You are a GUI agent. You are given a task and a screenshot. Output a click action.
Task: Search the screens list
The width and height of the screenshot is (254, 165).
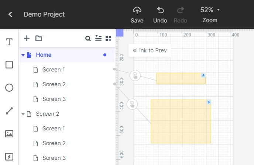pos(88,38)
